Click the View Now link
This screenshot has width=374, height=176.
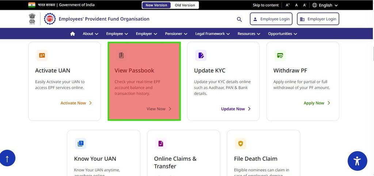click(159, 109)
